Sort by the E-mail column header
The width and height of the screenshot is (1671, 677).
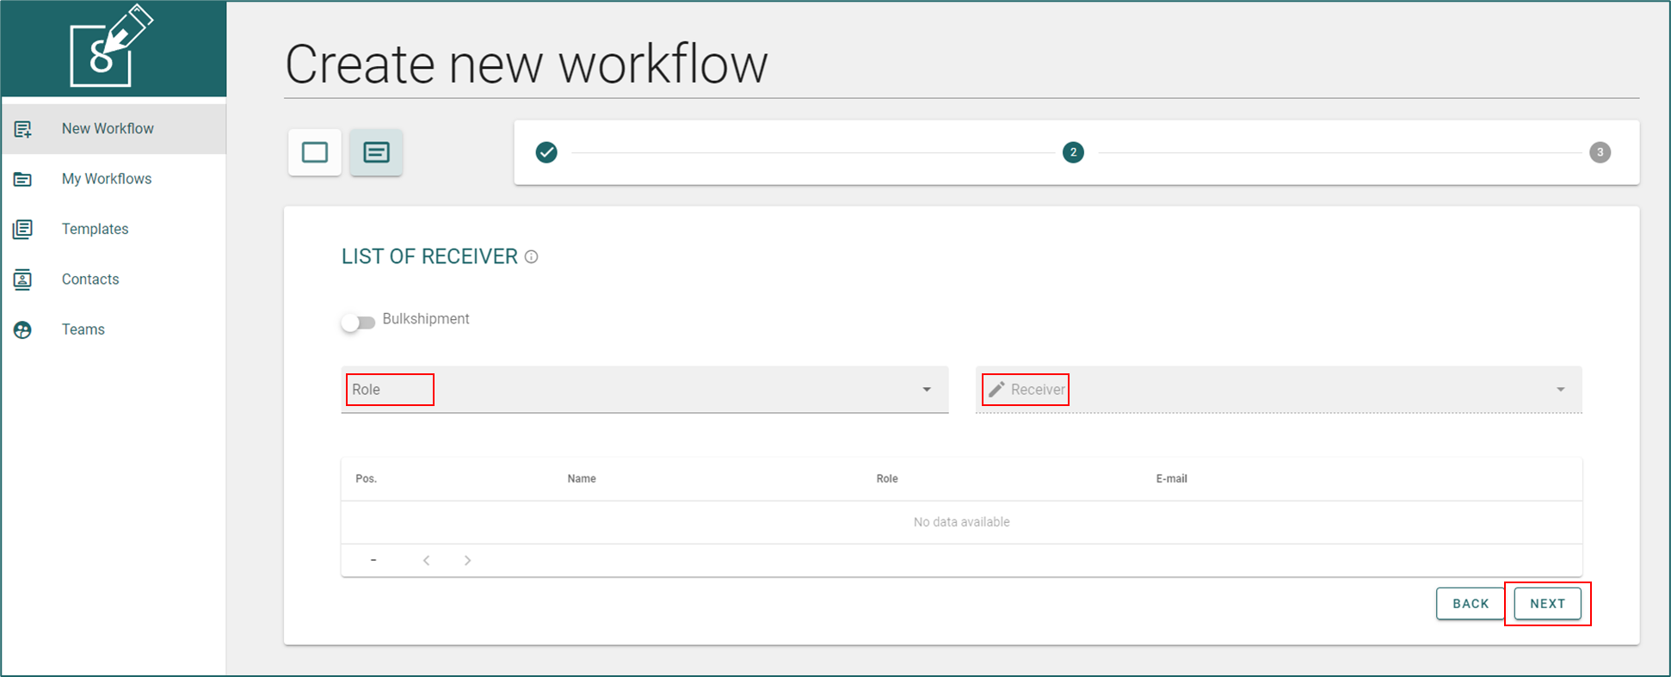(x=1171, y=478)
